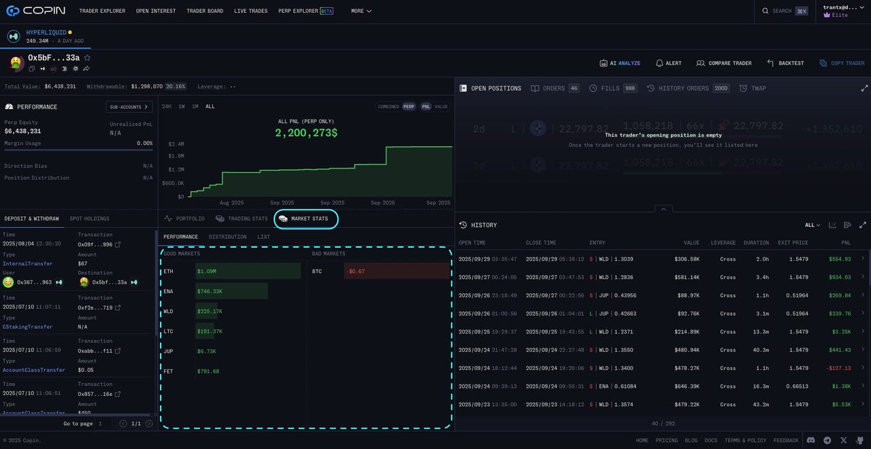871x449 pixels.
Task: Select the List sub-tab
Action: [263, 237]
